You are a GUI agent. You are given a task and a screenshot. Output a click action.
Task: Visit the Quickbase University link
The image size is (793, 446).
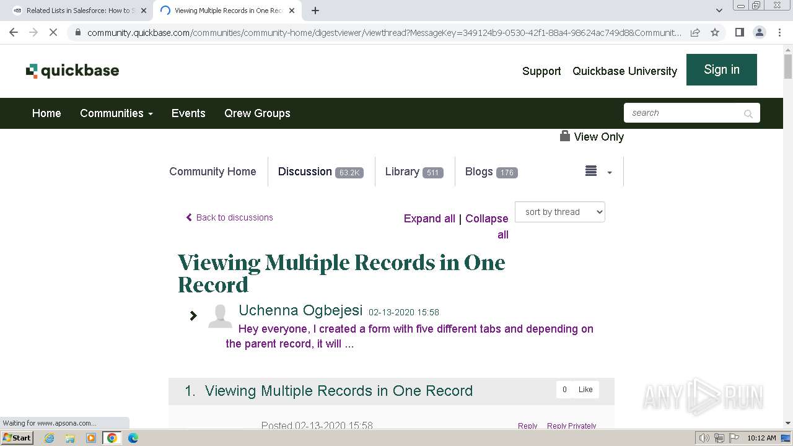point(624,71)
